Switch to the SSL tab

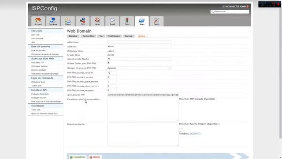pos(101,36)
